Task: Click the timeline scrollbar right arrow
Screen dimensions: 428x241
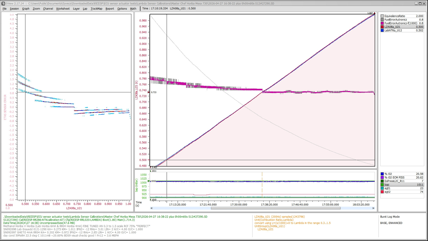Action: point(373,208)
